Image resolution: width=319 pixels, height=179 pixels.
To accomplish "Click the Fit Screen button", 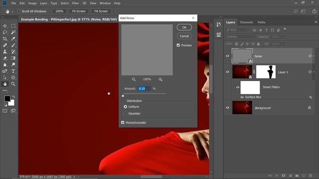I will coord(79,11).
